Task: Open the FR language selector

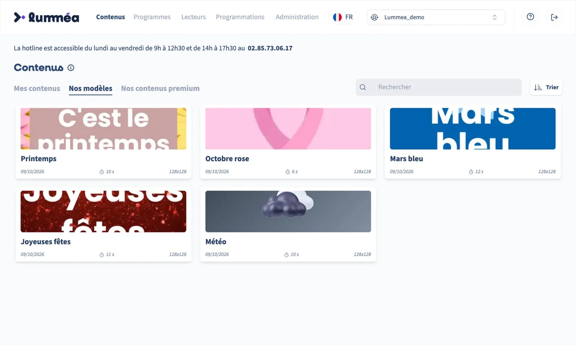Action: click(343, 17)
